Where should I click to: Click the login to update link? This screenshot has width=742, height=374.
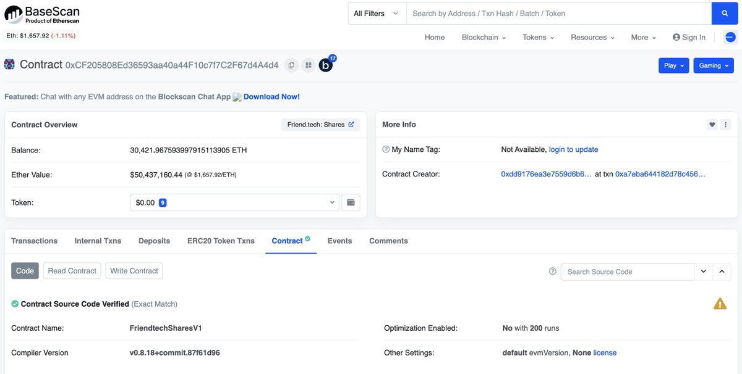tap(573, 149)
